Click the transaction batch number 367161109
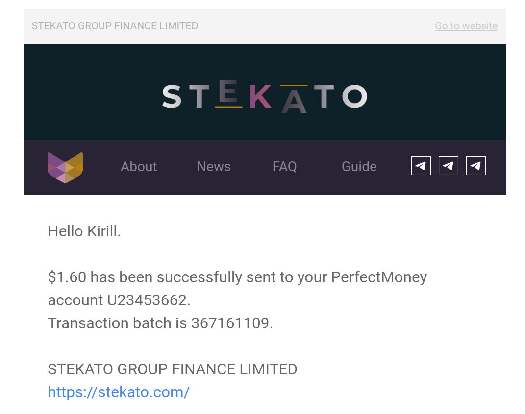This screenshot has height=414, width=525. click(232, 323)
